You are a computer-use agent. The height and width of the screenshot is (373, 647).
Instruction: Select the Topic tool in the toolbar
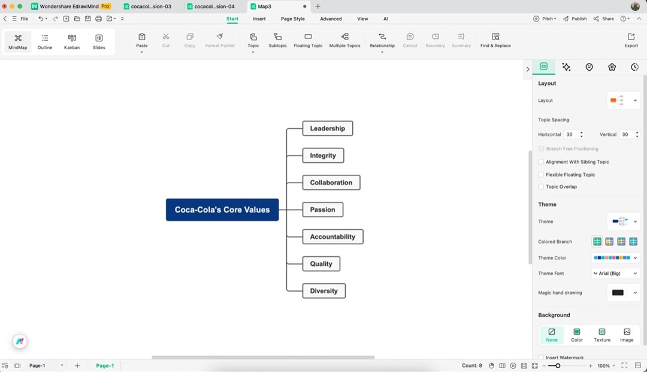tap(253, 41)
